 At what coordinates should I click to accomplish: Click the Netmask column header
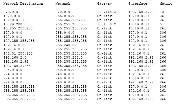63,3
